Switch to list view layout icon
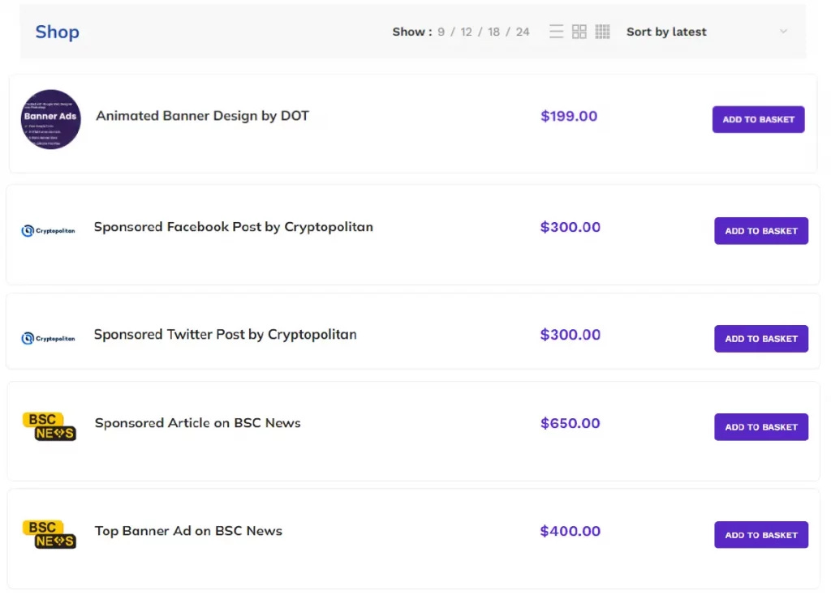831x599 pixels. (556, 32)
